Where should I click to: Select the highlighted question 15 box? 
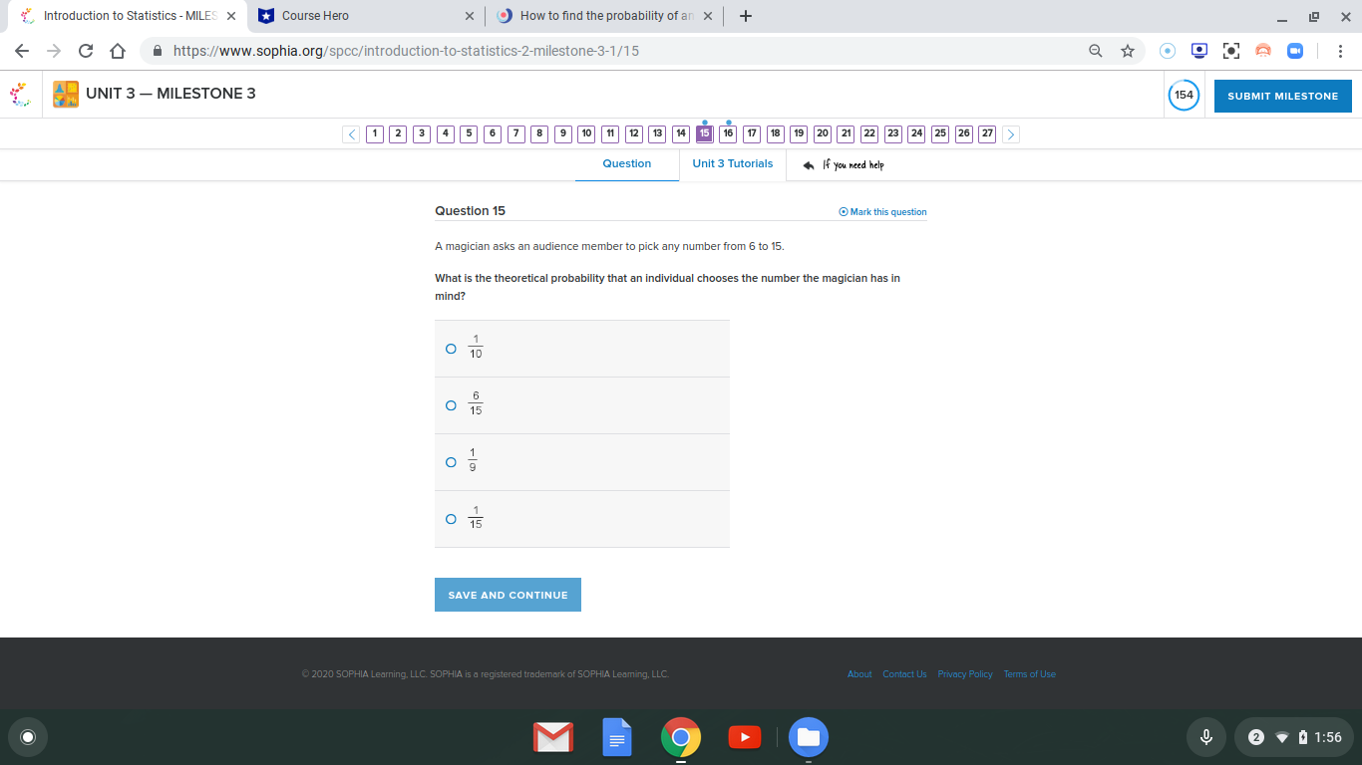[705, 133]
